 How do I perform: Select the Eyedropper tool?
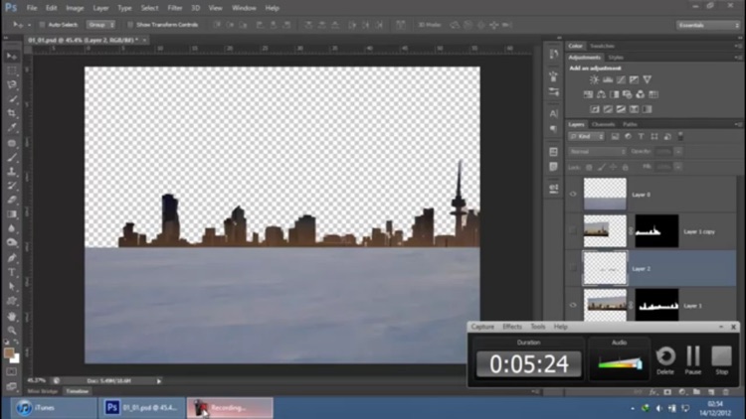(x=12, y=127)
